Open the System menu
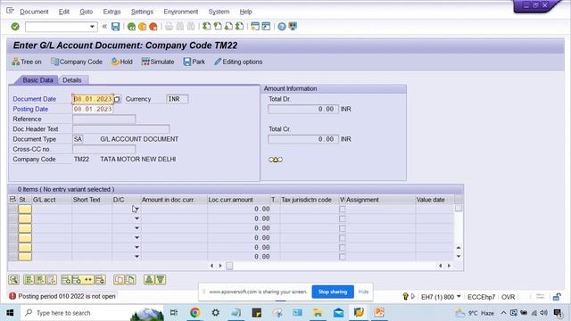This screenshot has height=321, width=571. click(219, 12)
